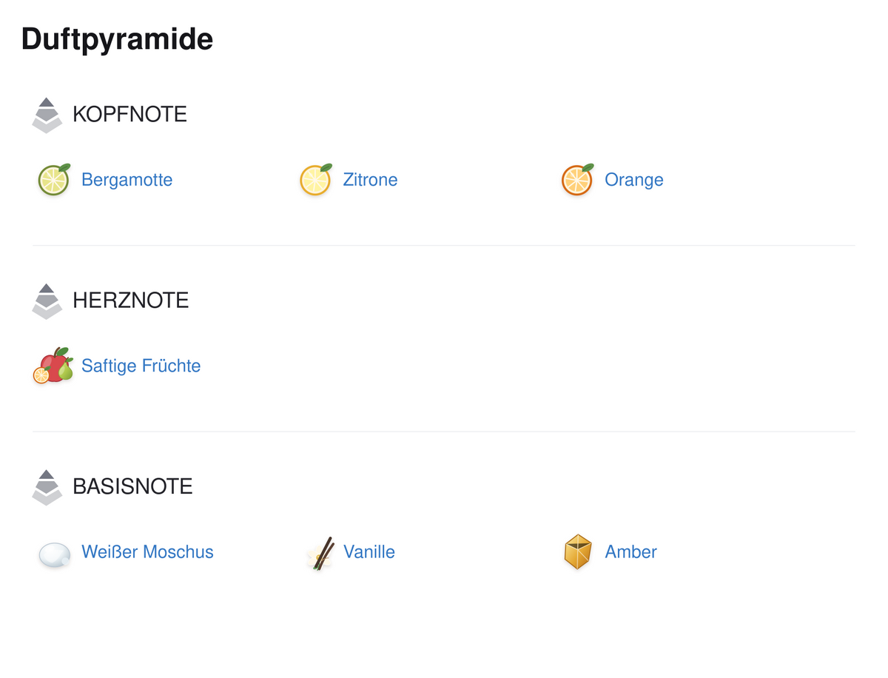Click the Orange fruit slice icon

577,180
